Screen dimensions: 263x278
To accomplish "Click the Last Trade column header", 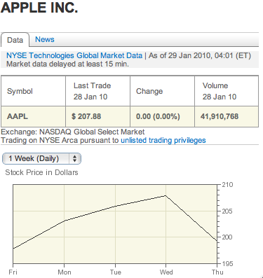I will 97,91.
